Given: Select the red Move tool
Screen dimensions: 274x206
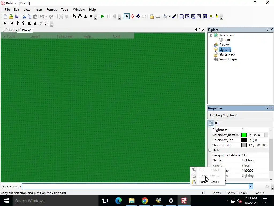Looking at the screenshot, I should click(132, 16).
